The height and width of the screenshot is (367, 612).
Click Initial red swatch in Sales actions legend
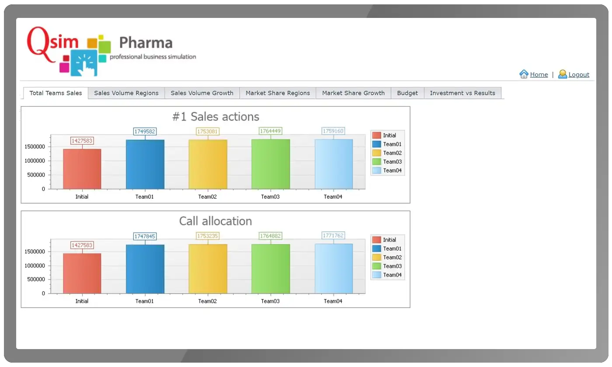point(376,135)
